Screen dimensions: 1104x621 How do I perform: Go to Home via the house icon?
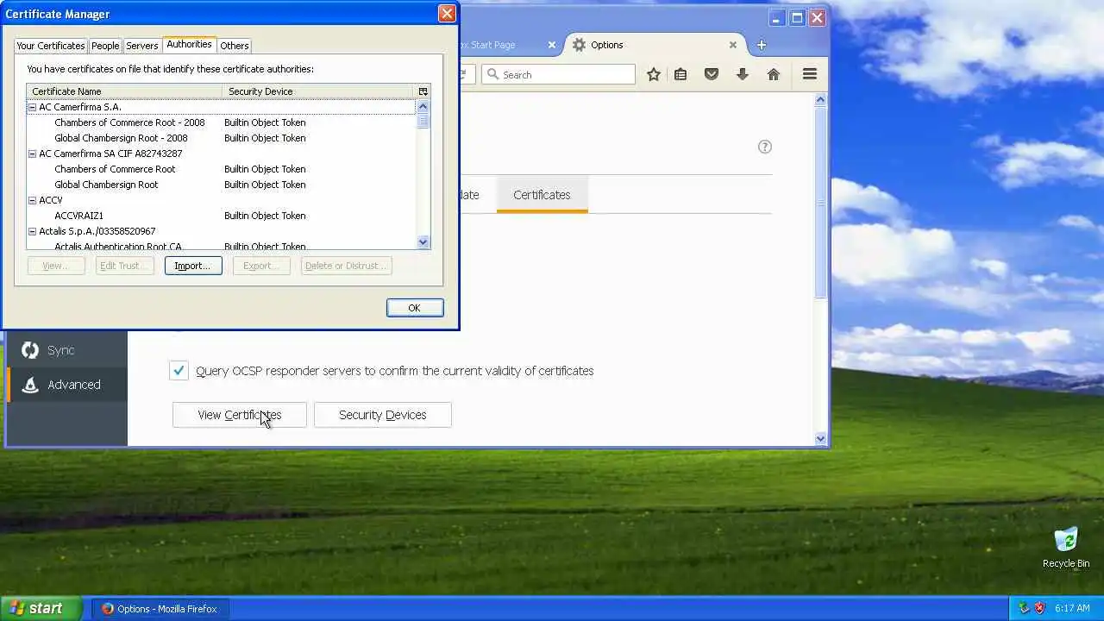[x=774, y=74]
